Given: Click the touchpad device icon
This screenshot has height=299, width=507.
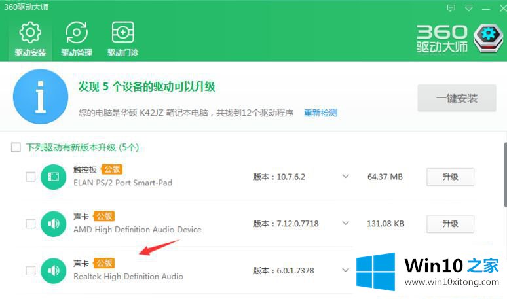Looking at the screenshot, I should (53, 177).
